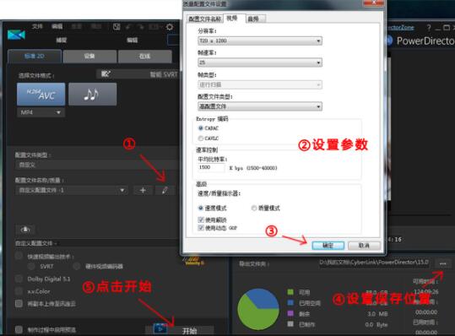
Task: Open the Edit menu in PowerDirector
Action: pyautogui.click(x=57, y=26)
